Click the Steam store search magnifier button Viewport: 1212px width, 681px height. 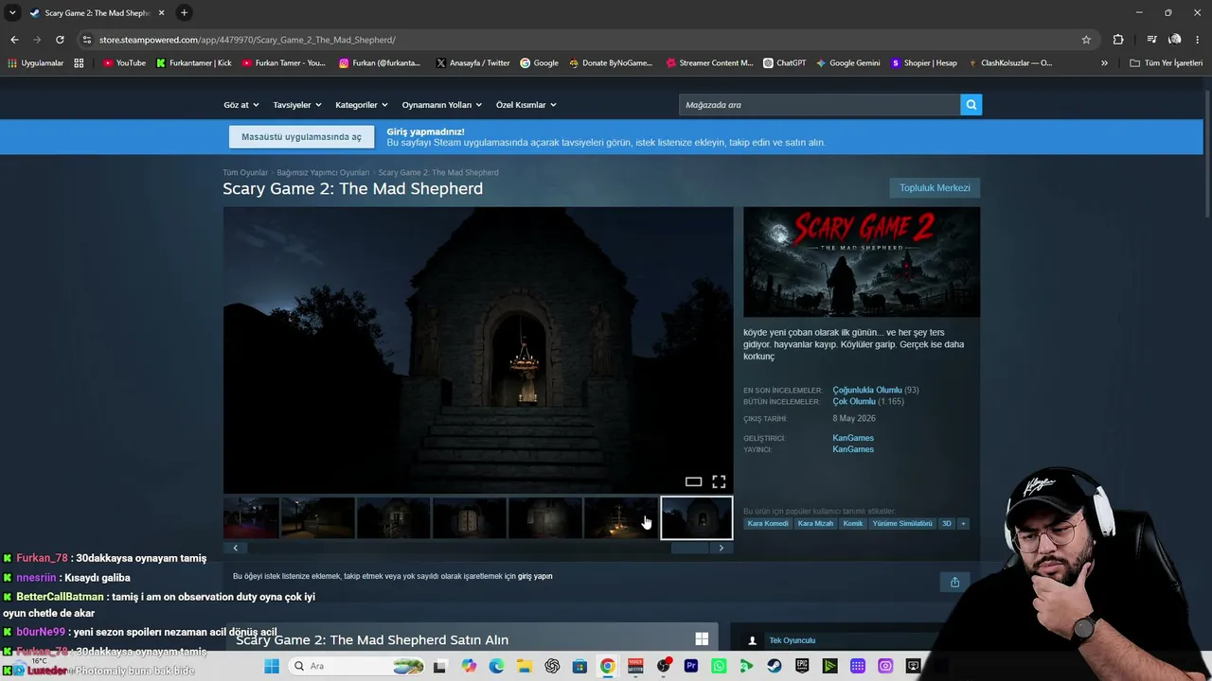(971, 105)
